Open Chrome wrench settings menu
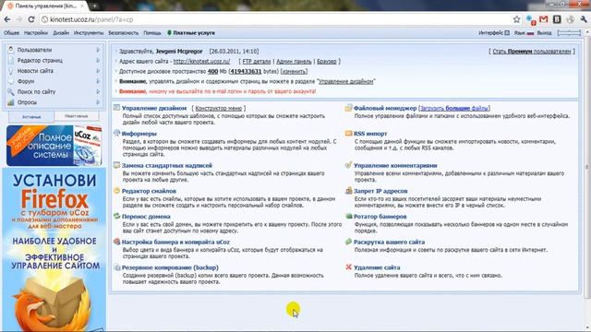Image resolution: width=591 pixels, height=332 pixels. [584, 19]
